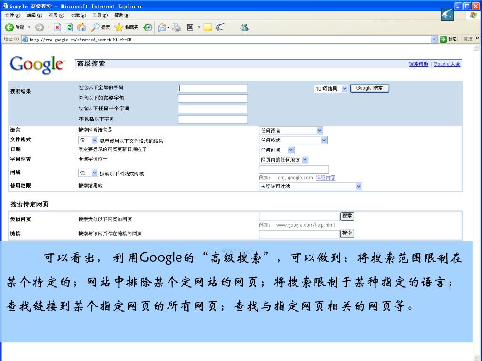Click the 完整字句 exact phrase input field
Image resolution: width=482 pixels, height=361 pixels.
[x=213, y=99]
